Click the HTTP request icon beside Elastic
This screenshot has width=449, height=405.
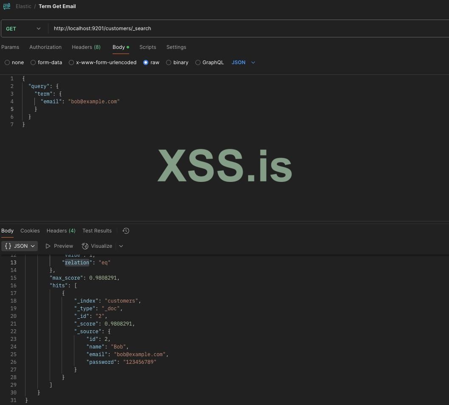click(x=7, y=6)
